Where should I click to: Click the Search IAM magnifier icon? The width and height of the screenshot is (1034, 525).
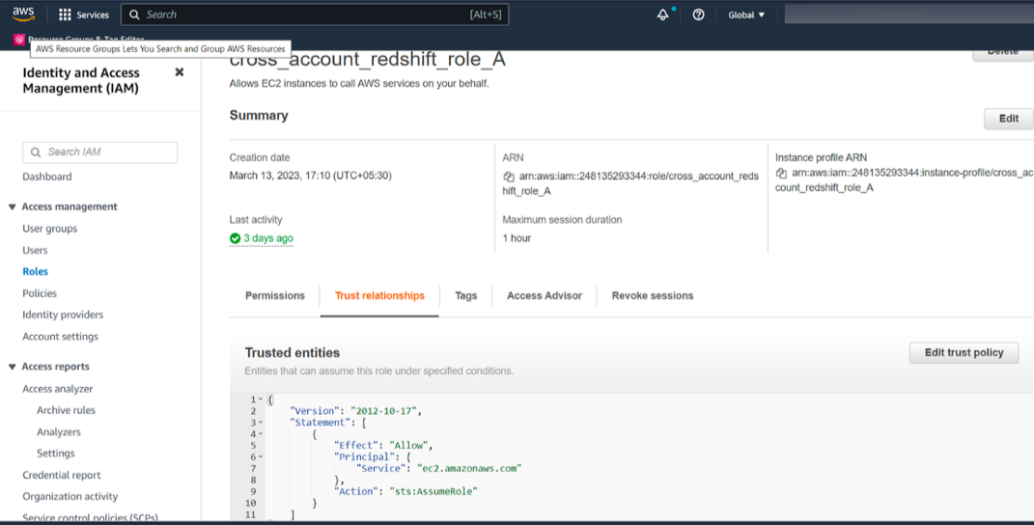coord(36,152)
